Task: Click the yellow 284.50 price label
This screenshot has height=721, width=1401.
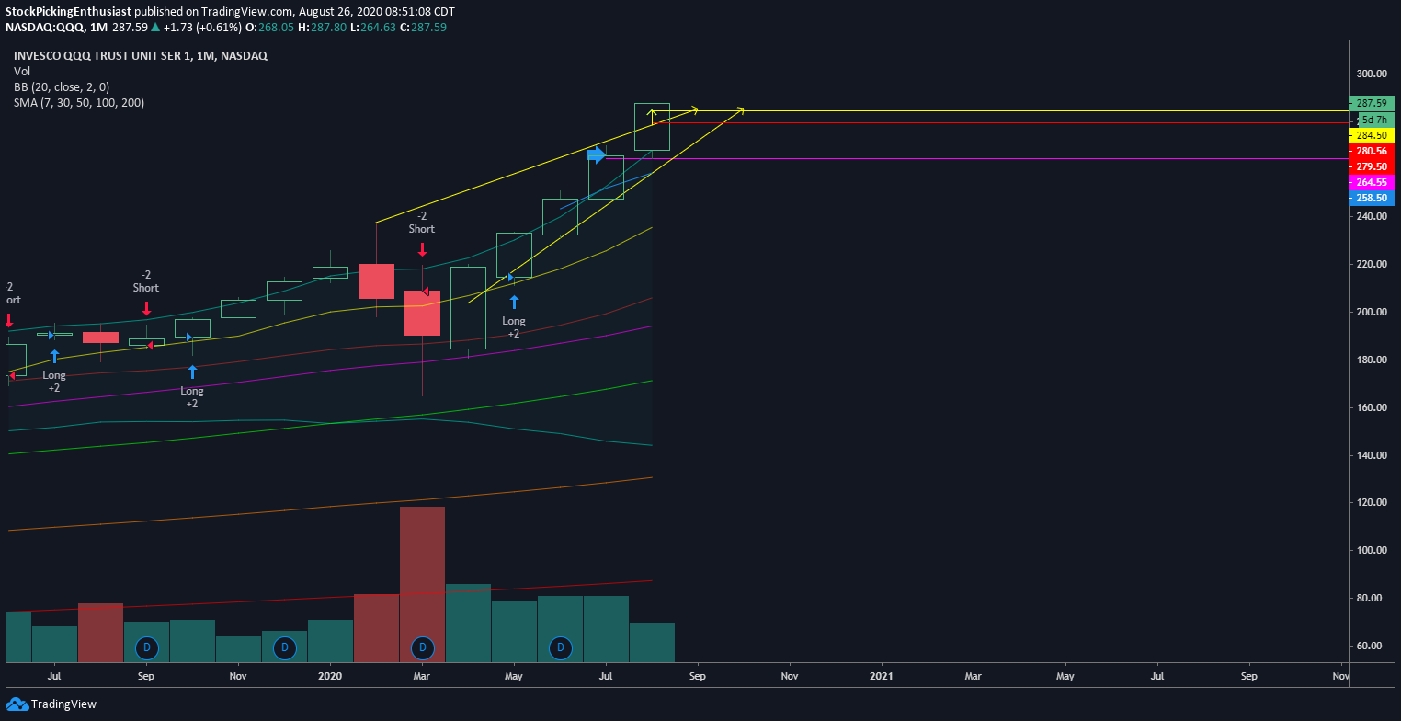Action: (1372, 135)
